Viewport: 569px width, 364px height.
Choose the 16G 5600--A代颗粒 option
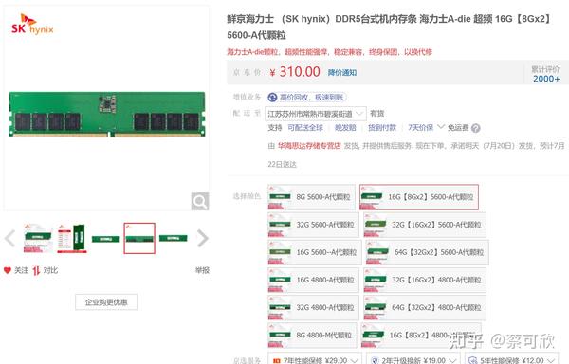click(315, 252)
